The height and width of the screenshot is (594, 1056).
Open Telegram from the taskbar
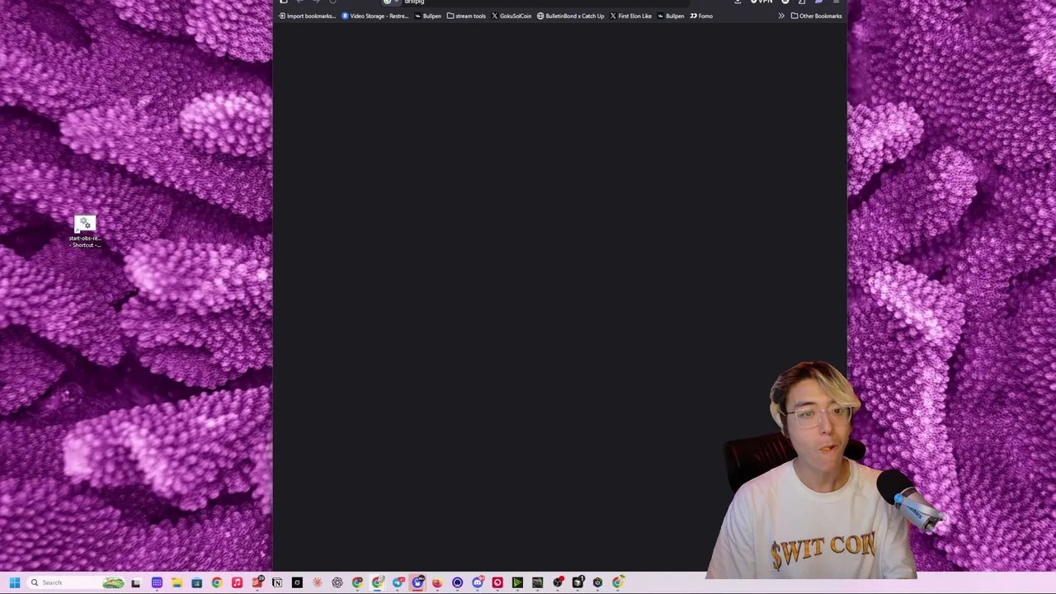pyautogui.click(x=398, y=582)
